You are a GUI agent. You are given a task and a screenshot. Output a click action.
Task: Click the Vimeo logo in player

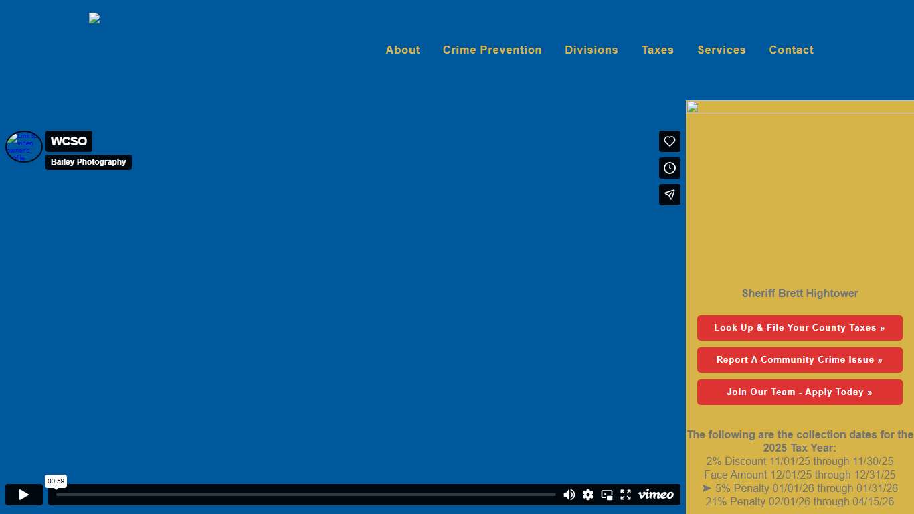pyautogui.click(x=656, y=495)
